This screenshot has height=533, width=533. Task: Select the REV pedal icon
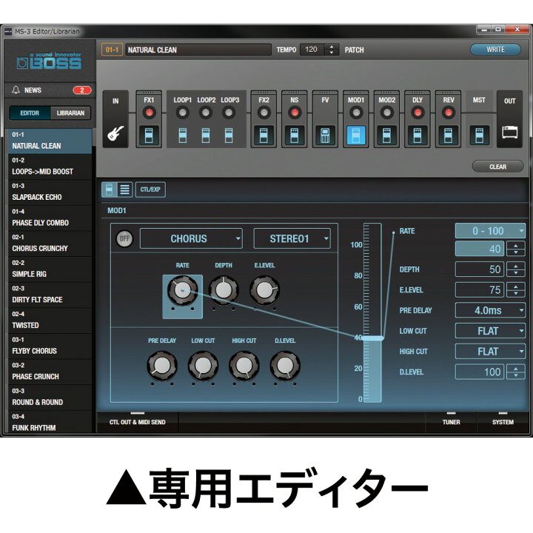[x=448, y=135]
